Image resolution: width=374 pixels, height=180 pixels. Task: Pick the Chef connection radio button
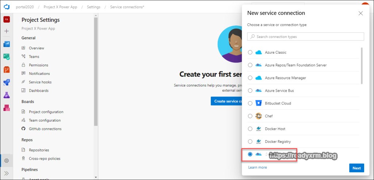tap(250, 116)
